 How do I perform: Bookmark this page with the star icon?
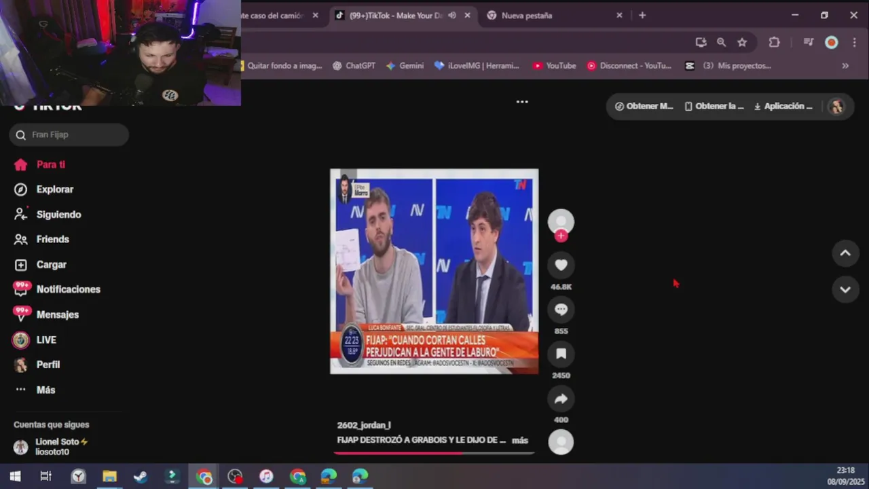pyautogui.click(x=742, y=42)
